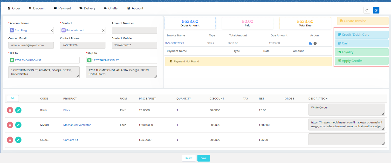Click the Bill To full address textarea
The width and height of the screenshot is (391, 163).
click(44, 72)
